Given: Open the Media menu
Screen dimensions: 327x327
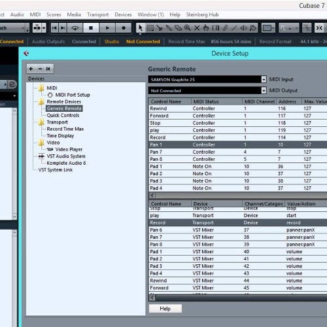Looking at the screenshot, I should [74, 14].
